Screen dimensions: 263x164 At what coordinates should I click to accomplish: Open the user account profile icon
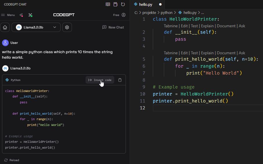124,15
